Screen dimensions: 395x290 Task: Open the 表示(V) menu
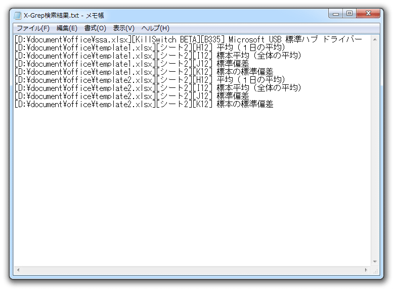pyautogui.click(x=124, y=28)
